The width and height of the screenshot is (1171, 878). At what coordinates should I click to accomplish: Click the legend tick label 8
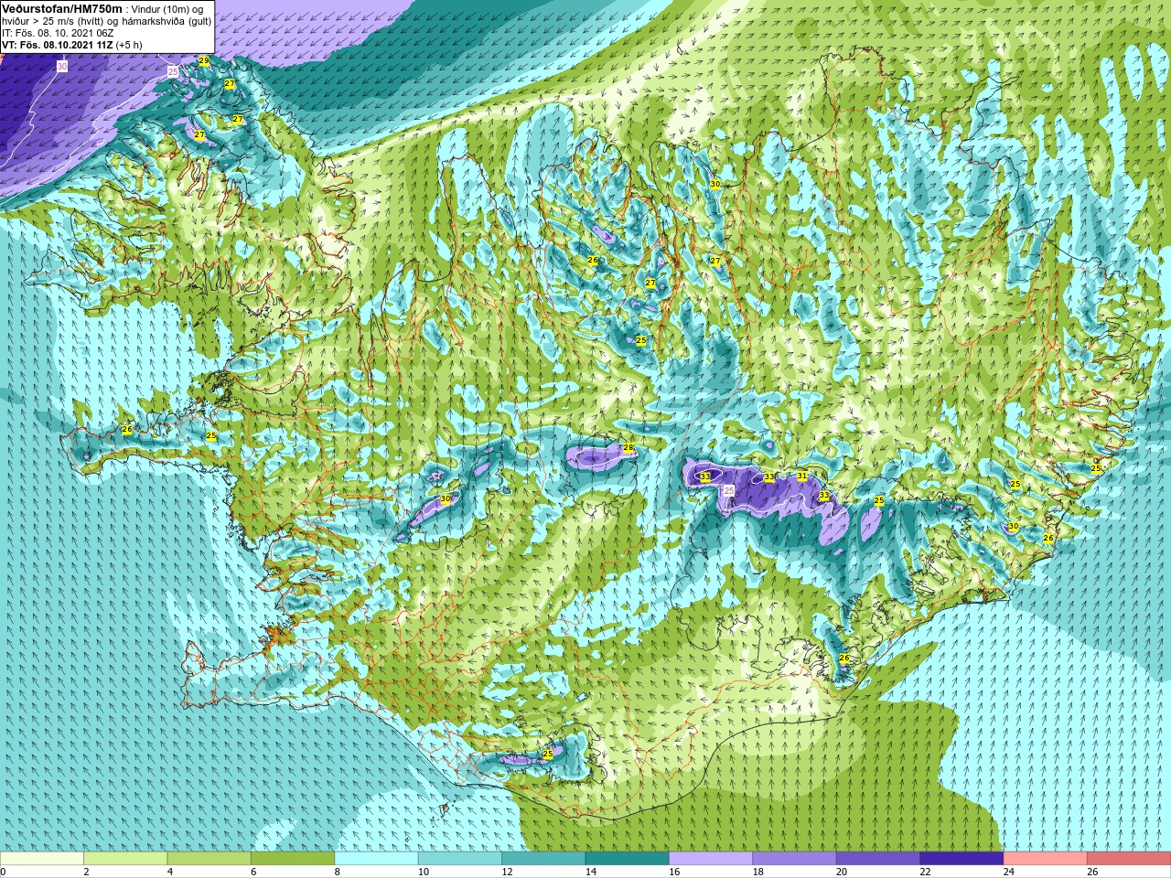[337, 872]
